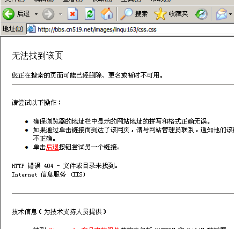Click the 无法找到该页 heading text

[37, 56]
